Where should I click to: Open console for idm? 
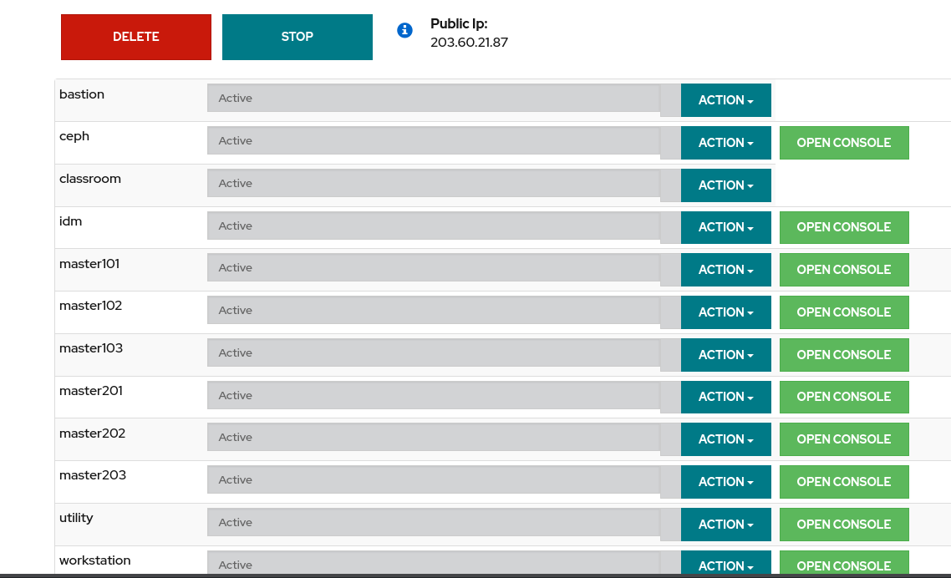pos(843,227)
